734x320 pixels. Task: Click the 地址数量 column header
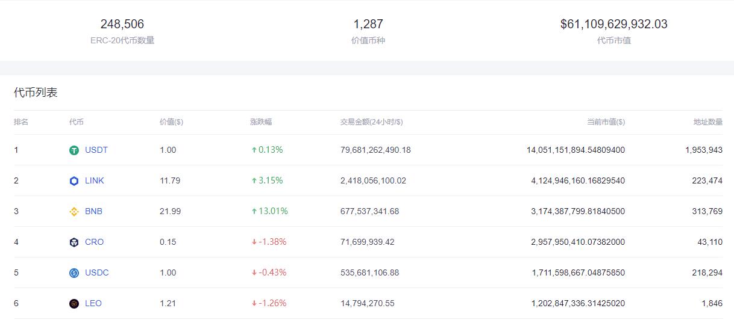(x=708, y=122)
